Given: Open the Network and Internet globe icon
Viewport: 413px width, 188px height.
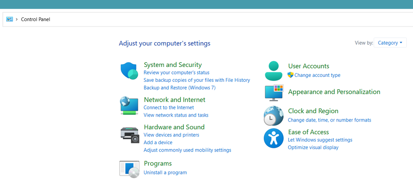Looking at the screenshot, I should point(129,106).
